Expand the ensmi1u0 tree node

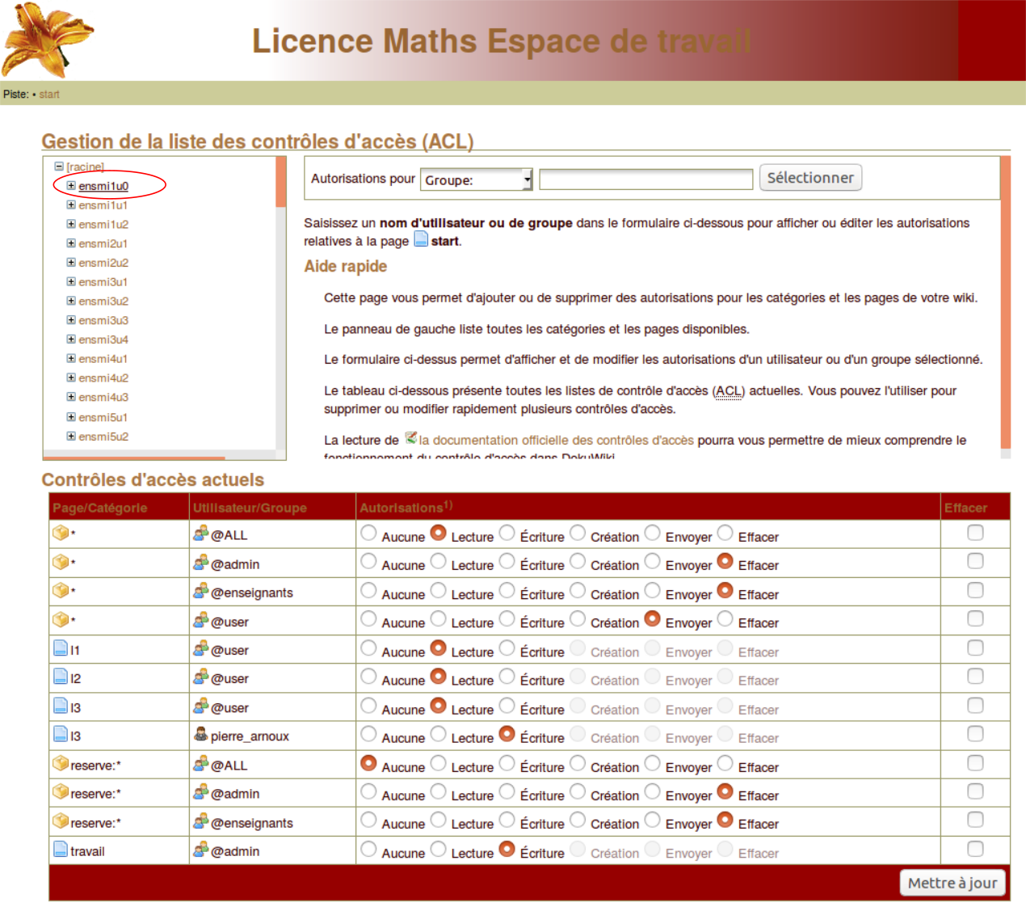(71, 186)
